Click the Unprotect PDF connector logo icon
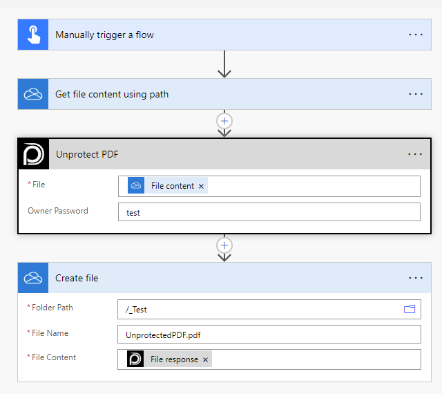Viewport: 442px width, 394px height. [33, 154]
